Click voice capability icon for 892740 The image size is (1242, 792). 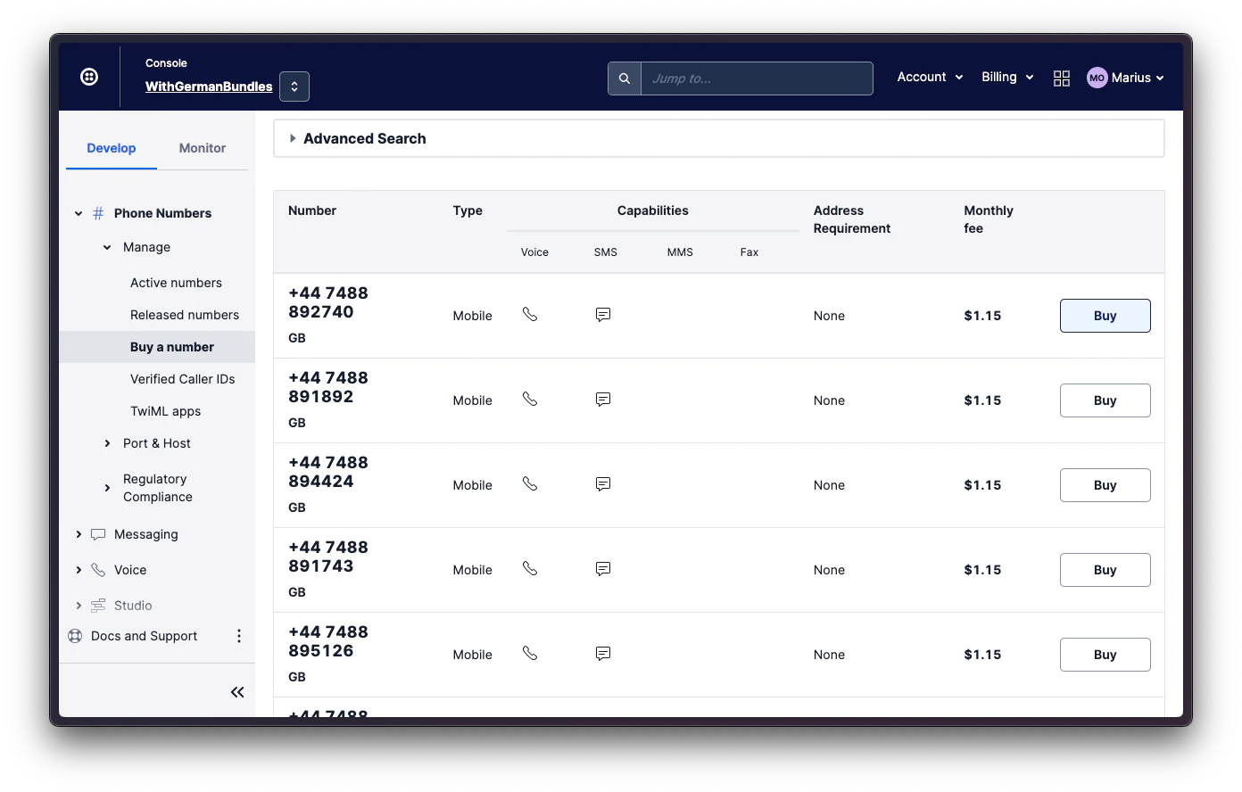(x=530, y=314)
